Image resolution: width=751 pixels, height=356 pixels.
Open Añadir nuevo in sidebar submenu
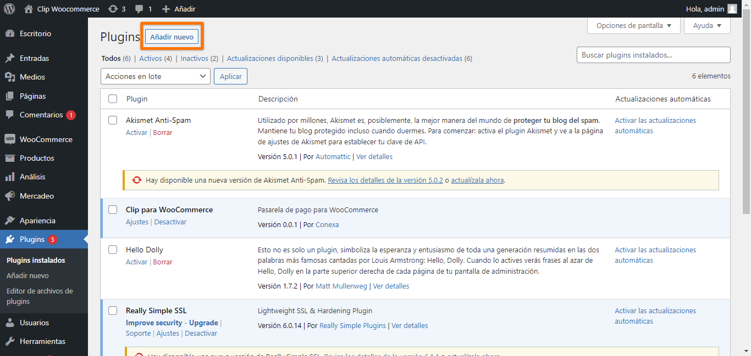27,275
